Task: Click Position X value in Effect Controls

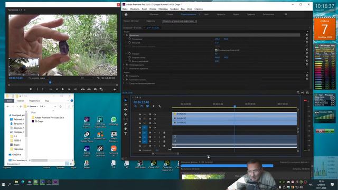Action: tap(217, 39)
